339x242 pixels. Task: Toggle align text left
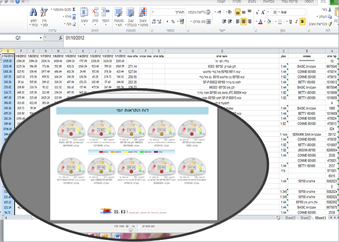(x=238, y=21)
